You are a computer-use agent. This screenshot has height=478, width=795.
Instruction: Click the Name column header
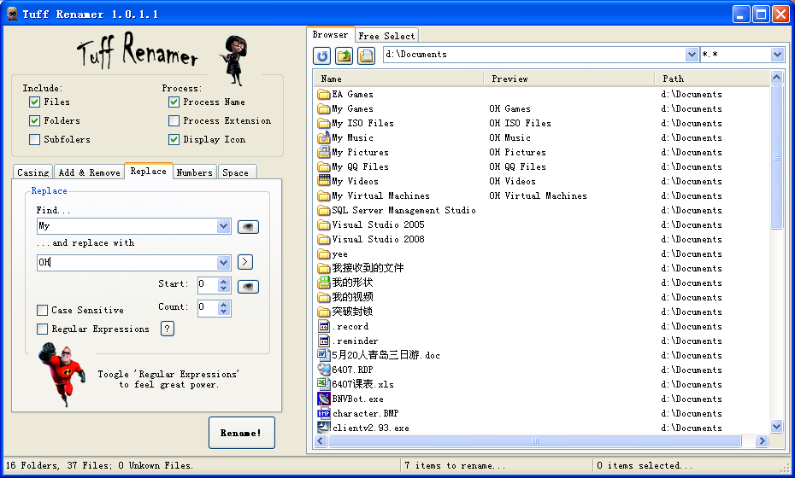pyautogui.click(x=400, y=79)
